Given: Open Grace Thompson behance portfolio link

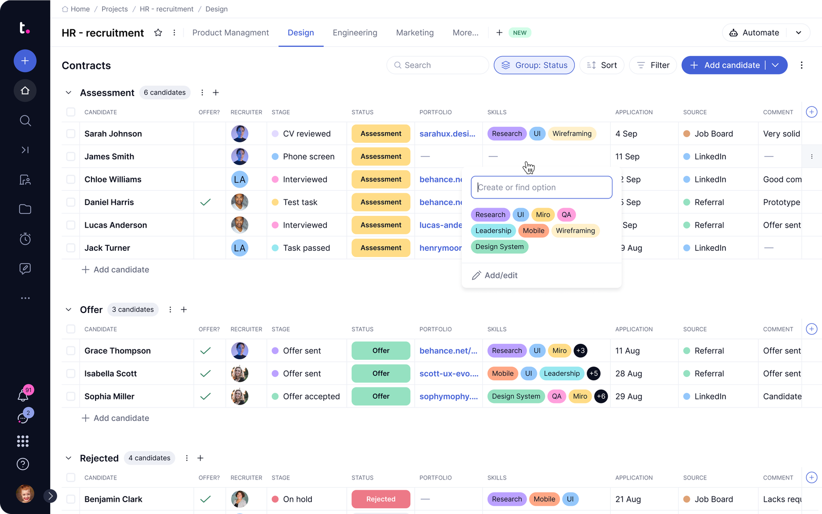Looking at the screenshot, I should pyautogui.click(x=449, y=351).
